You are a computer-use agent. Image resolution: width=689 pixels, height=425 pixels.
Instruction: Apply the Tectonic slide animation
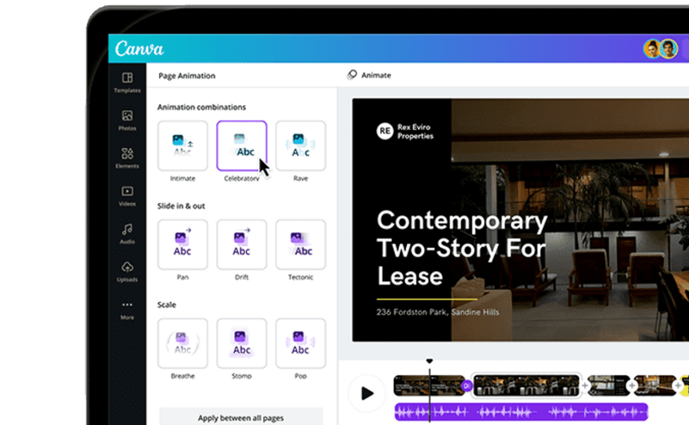301,245
